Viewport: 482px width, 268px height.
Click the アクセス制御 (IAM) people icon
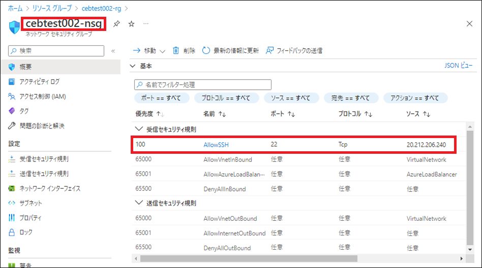pyautogui.click(x=12, y=96)
